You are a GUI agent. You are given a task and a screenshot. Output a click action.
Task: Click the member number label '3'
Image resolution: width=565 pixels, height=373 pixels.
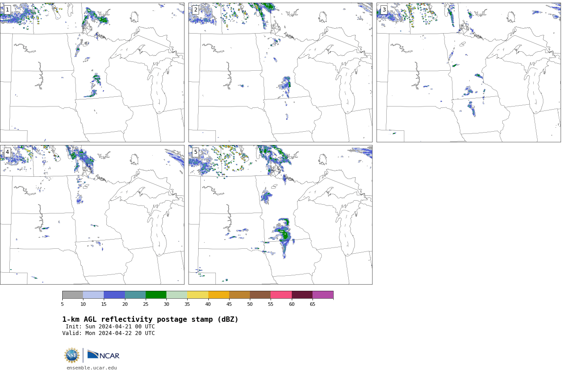pos(384,10)
